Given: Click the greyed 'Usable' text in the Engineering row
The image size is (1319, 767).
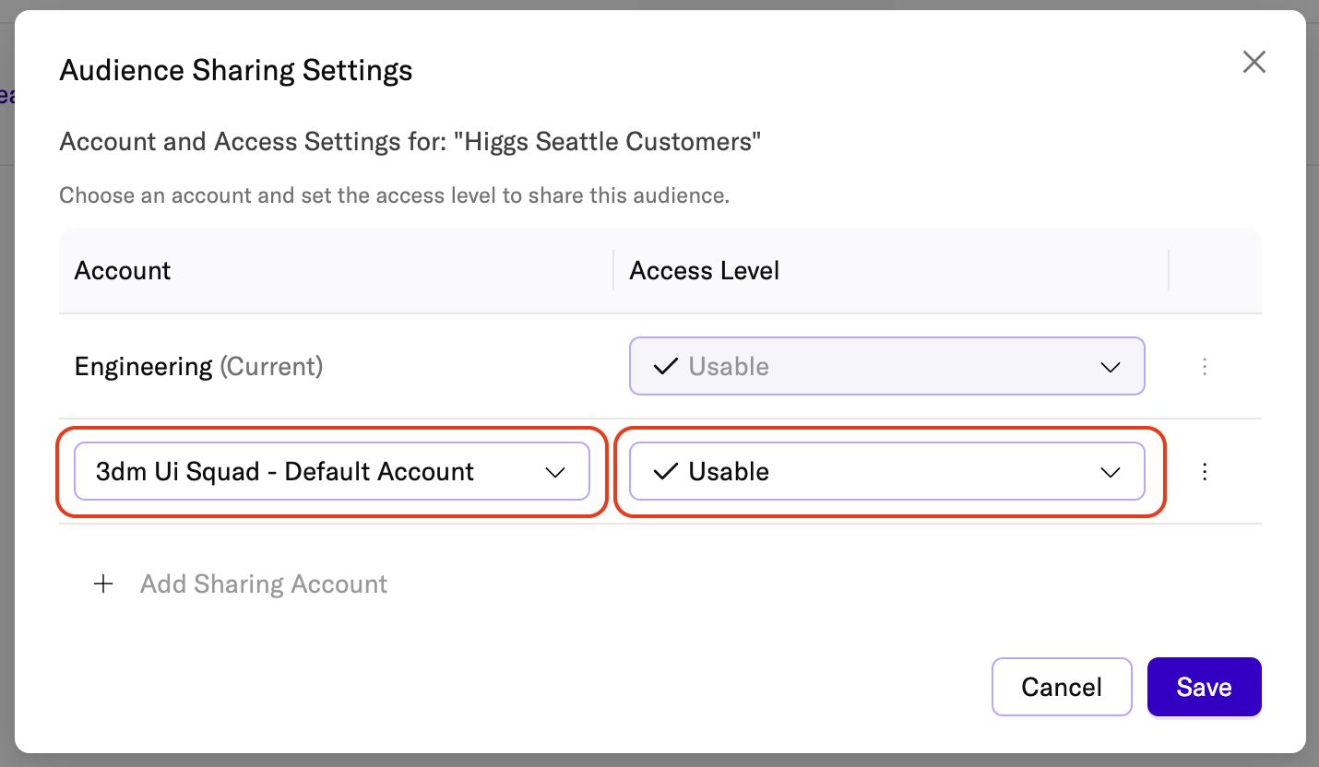Looking at the screenshot, I should click(729, 367).
